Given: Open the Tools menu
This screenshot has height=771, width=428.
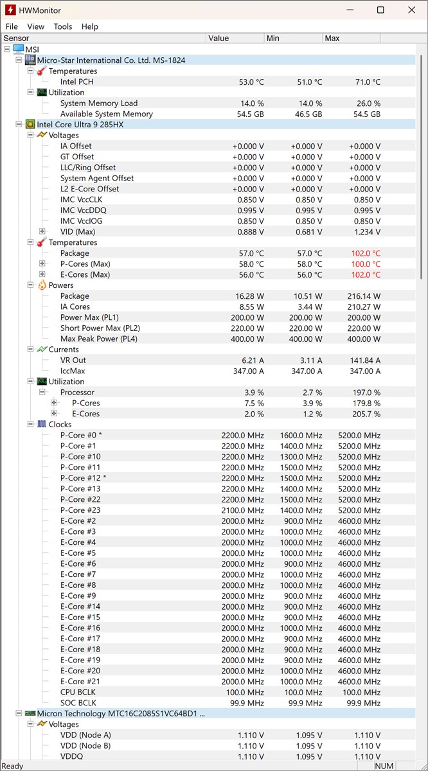Looking at the screenshot, I should [x=63, y=26].
